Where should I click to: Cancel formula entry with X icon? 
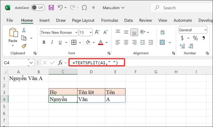pyautogui.click(x=45, y=63)
